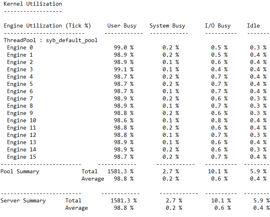Click the 'Engine 4' row label
This screenshot has height=217, width=270.
coord(20,77)
